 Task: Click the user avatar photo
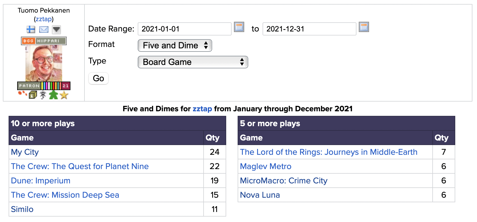pos(44,63)
